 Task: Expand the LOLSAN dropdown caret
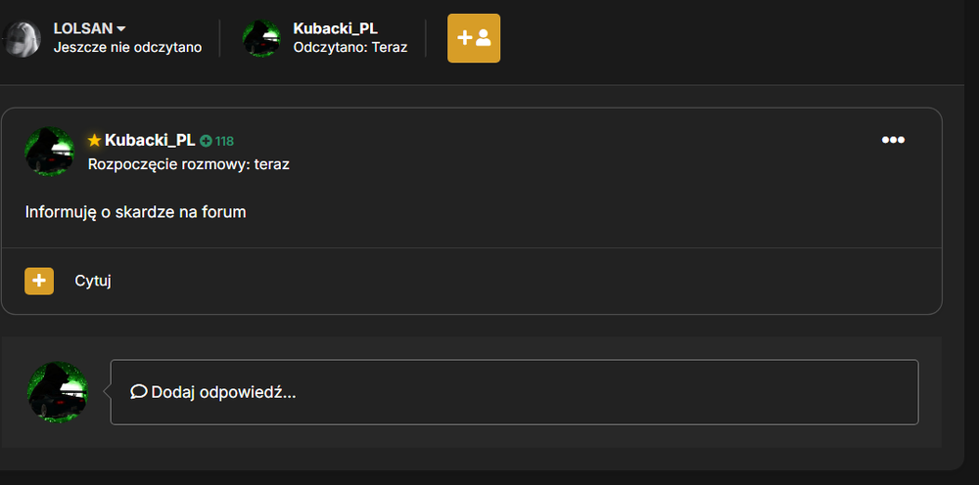(121, 28)
